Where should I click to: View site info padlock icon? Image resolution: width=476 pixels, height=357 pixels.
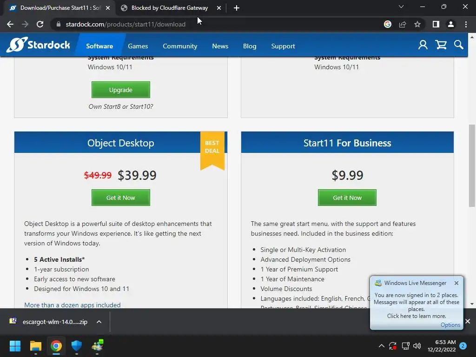tap(59, 24)
